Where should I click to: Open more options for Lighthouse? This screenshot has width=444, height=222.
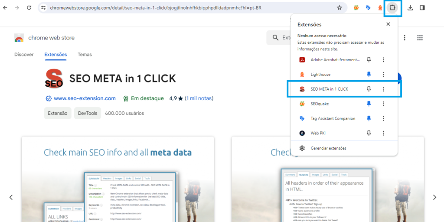383,75
